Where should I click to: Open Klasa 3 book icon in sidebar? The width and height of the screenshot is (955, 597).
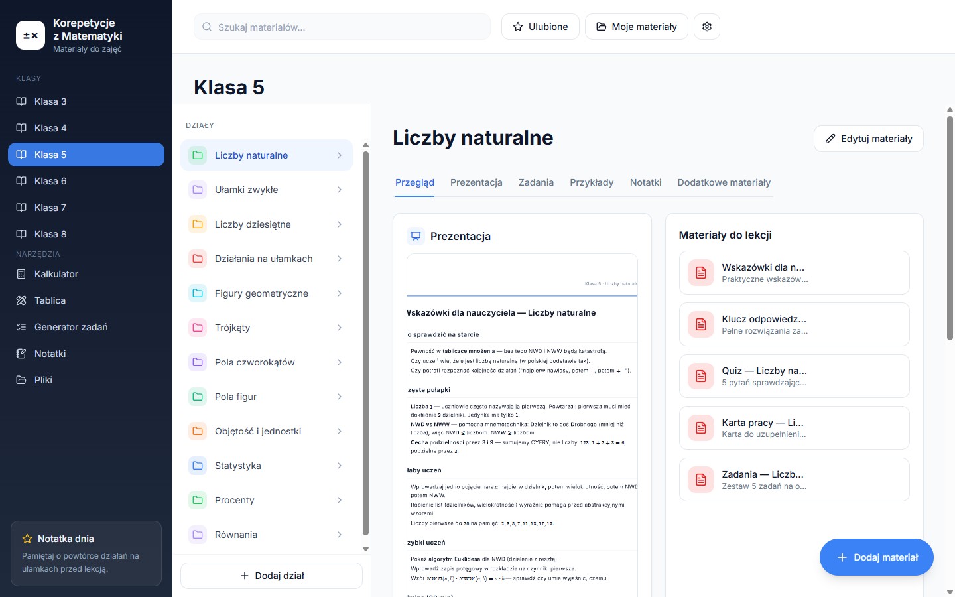point(21,101)
